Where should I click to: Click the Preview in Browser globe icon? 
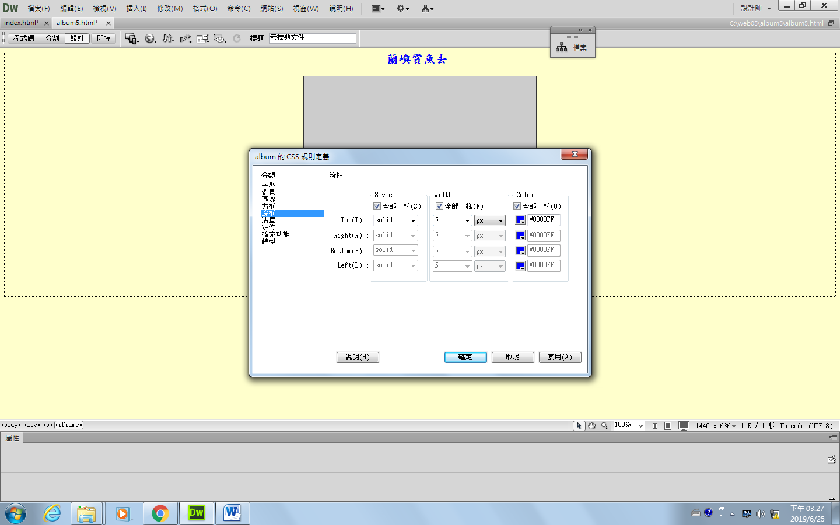click(150, 38)
